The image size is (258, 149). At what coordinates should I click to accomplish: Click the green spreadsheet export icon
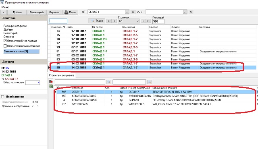pyautogui.click(x=51, y=86)
